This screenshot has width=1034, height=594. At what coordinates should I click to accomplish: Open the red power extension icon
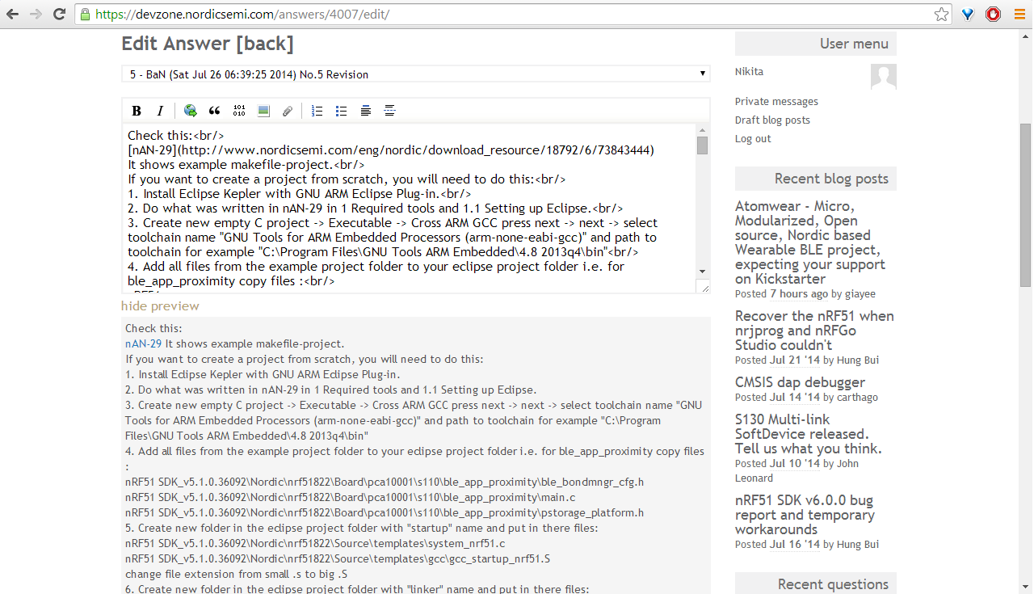click(994, 14)
